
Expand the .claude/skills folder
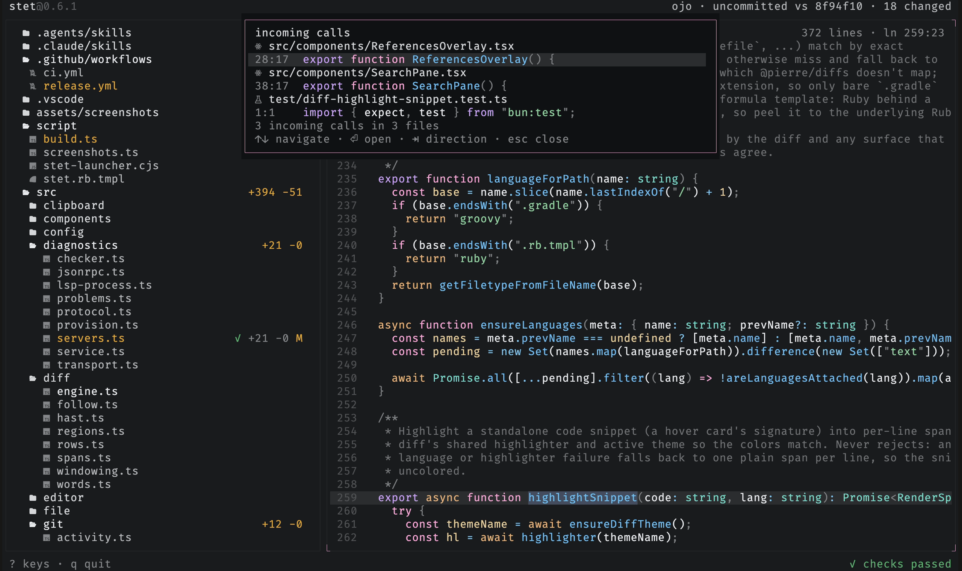26,46
